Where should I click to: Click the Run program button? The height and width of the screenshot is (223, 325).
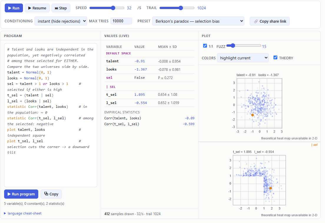point(21,194)
